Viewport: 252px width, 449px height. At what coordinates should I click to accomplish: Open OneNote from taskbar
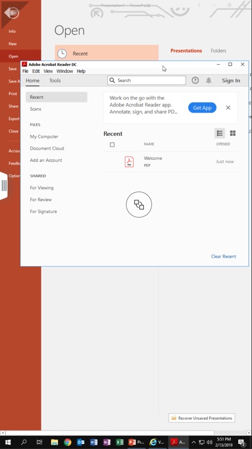(107, 442)
